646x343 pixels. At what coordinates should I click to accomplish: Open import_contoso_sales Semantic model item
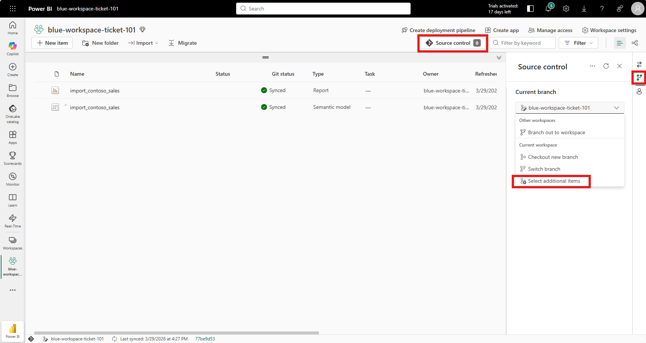point(95,107)
